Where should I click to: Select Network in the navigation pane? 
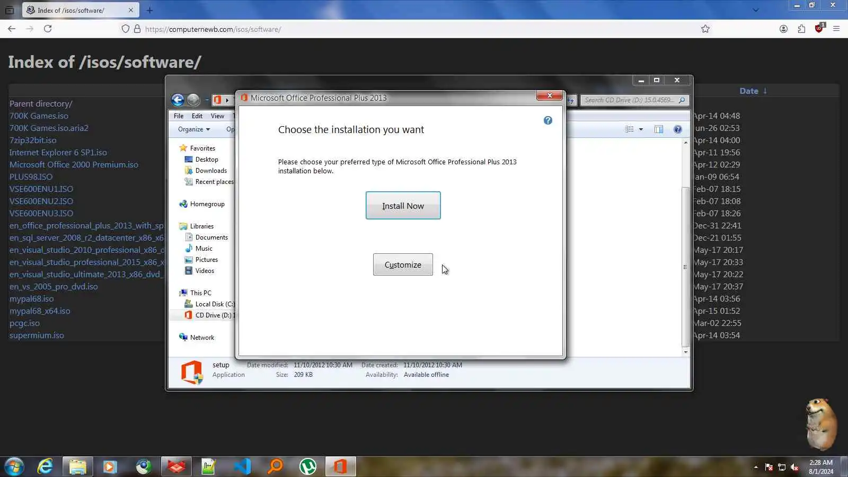[202, 338]
